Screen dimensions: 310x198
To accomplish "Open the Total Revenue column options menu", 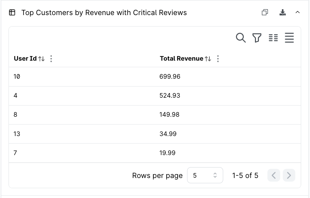I will point(218,59).
